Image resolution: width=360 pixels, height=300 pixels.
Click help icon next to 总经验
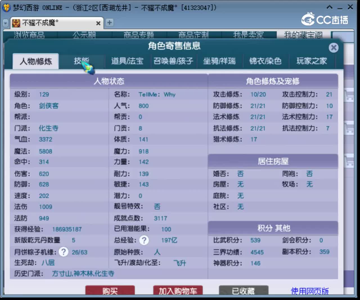(144, 240)
